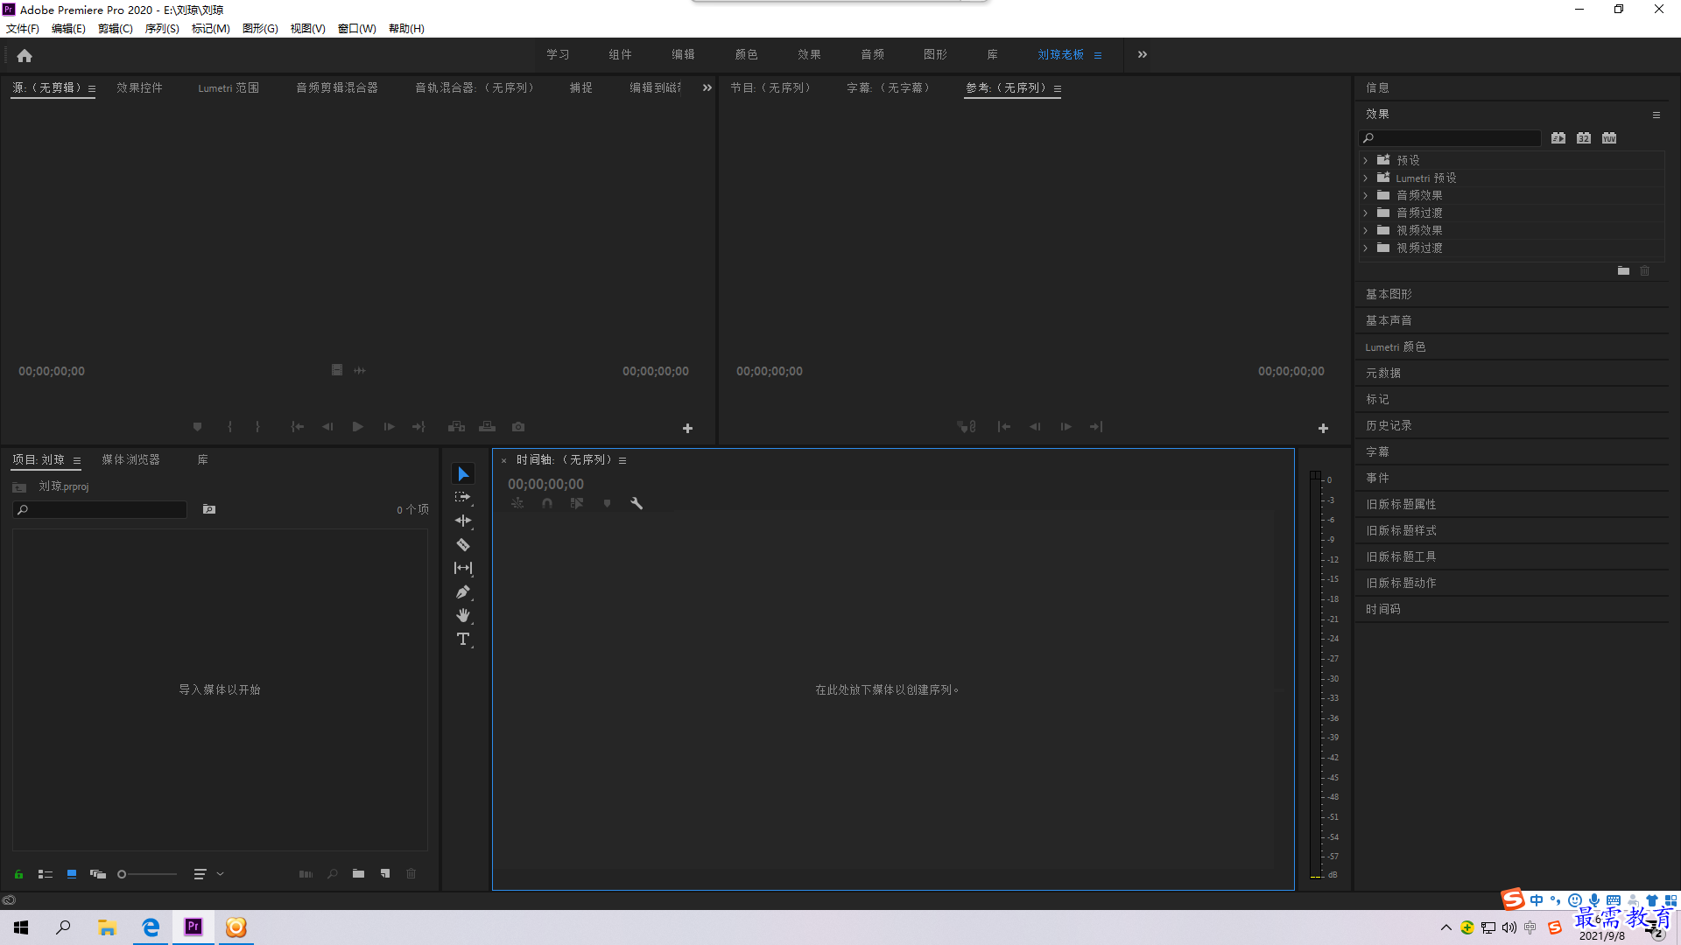Click the Home icon
Viewport: 1681px width, 945px height.
click(x=25, y=55)
